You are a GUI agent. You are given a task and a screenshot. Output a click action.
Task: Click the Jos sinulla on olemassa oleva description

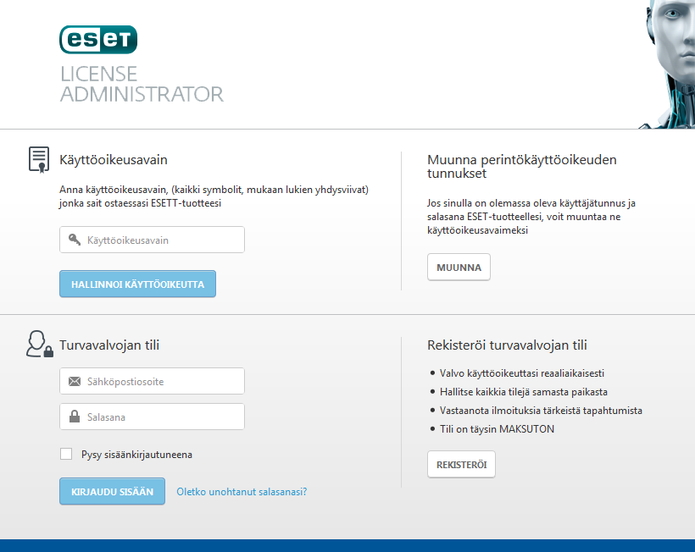click(531, 217)
